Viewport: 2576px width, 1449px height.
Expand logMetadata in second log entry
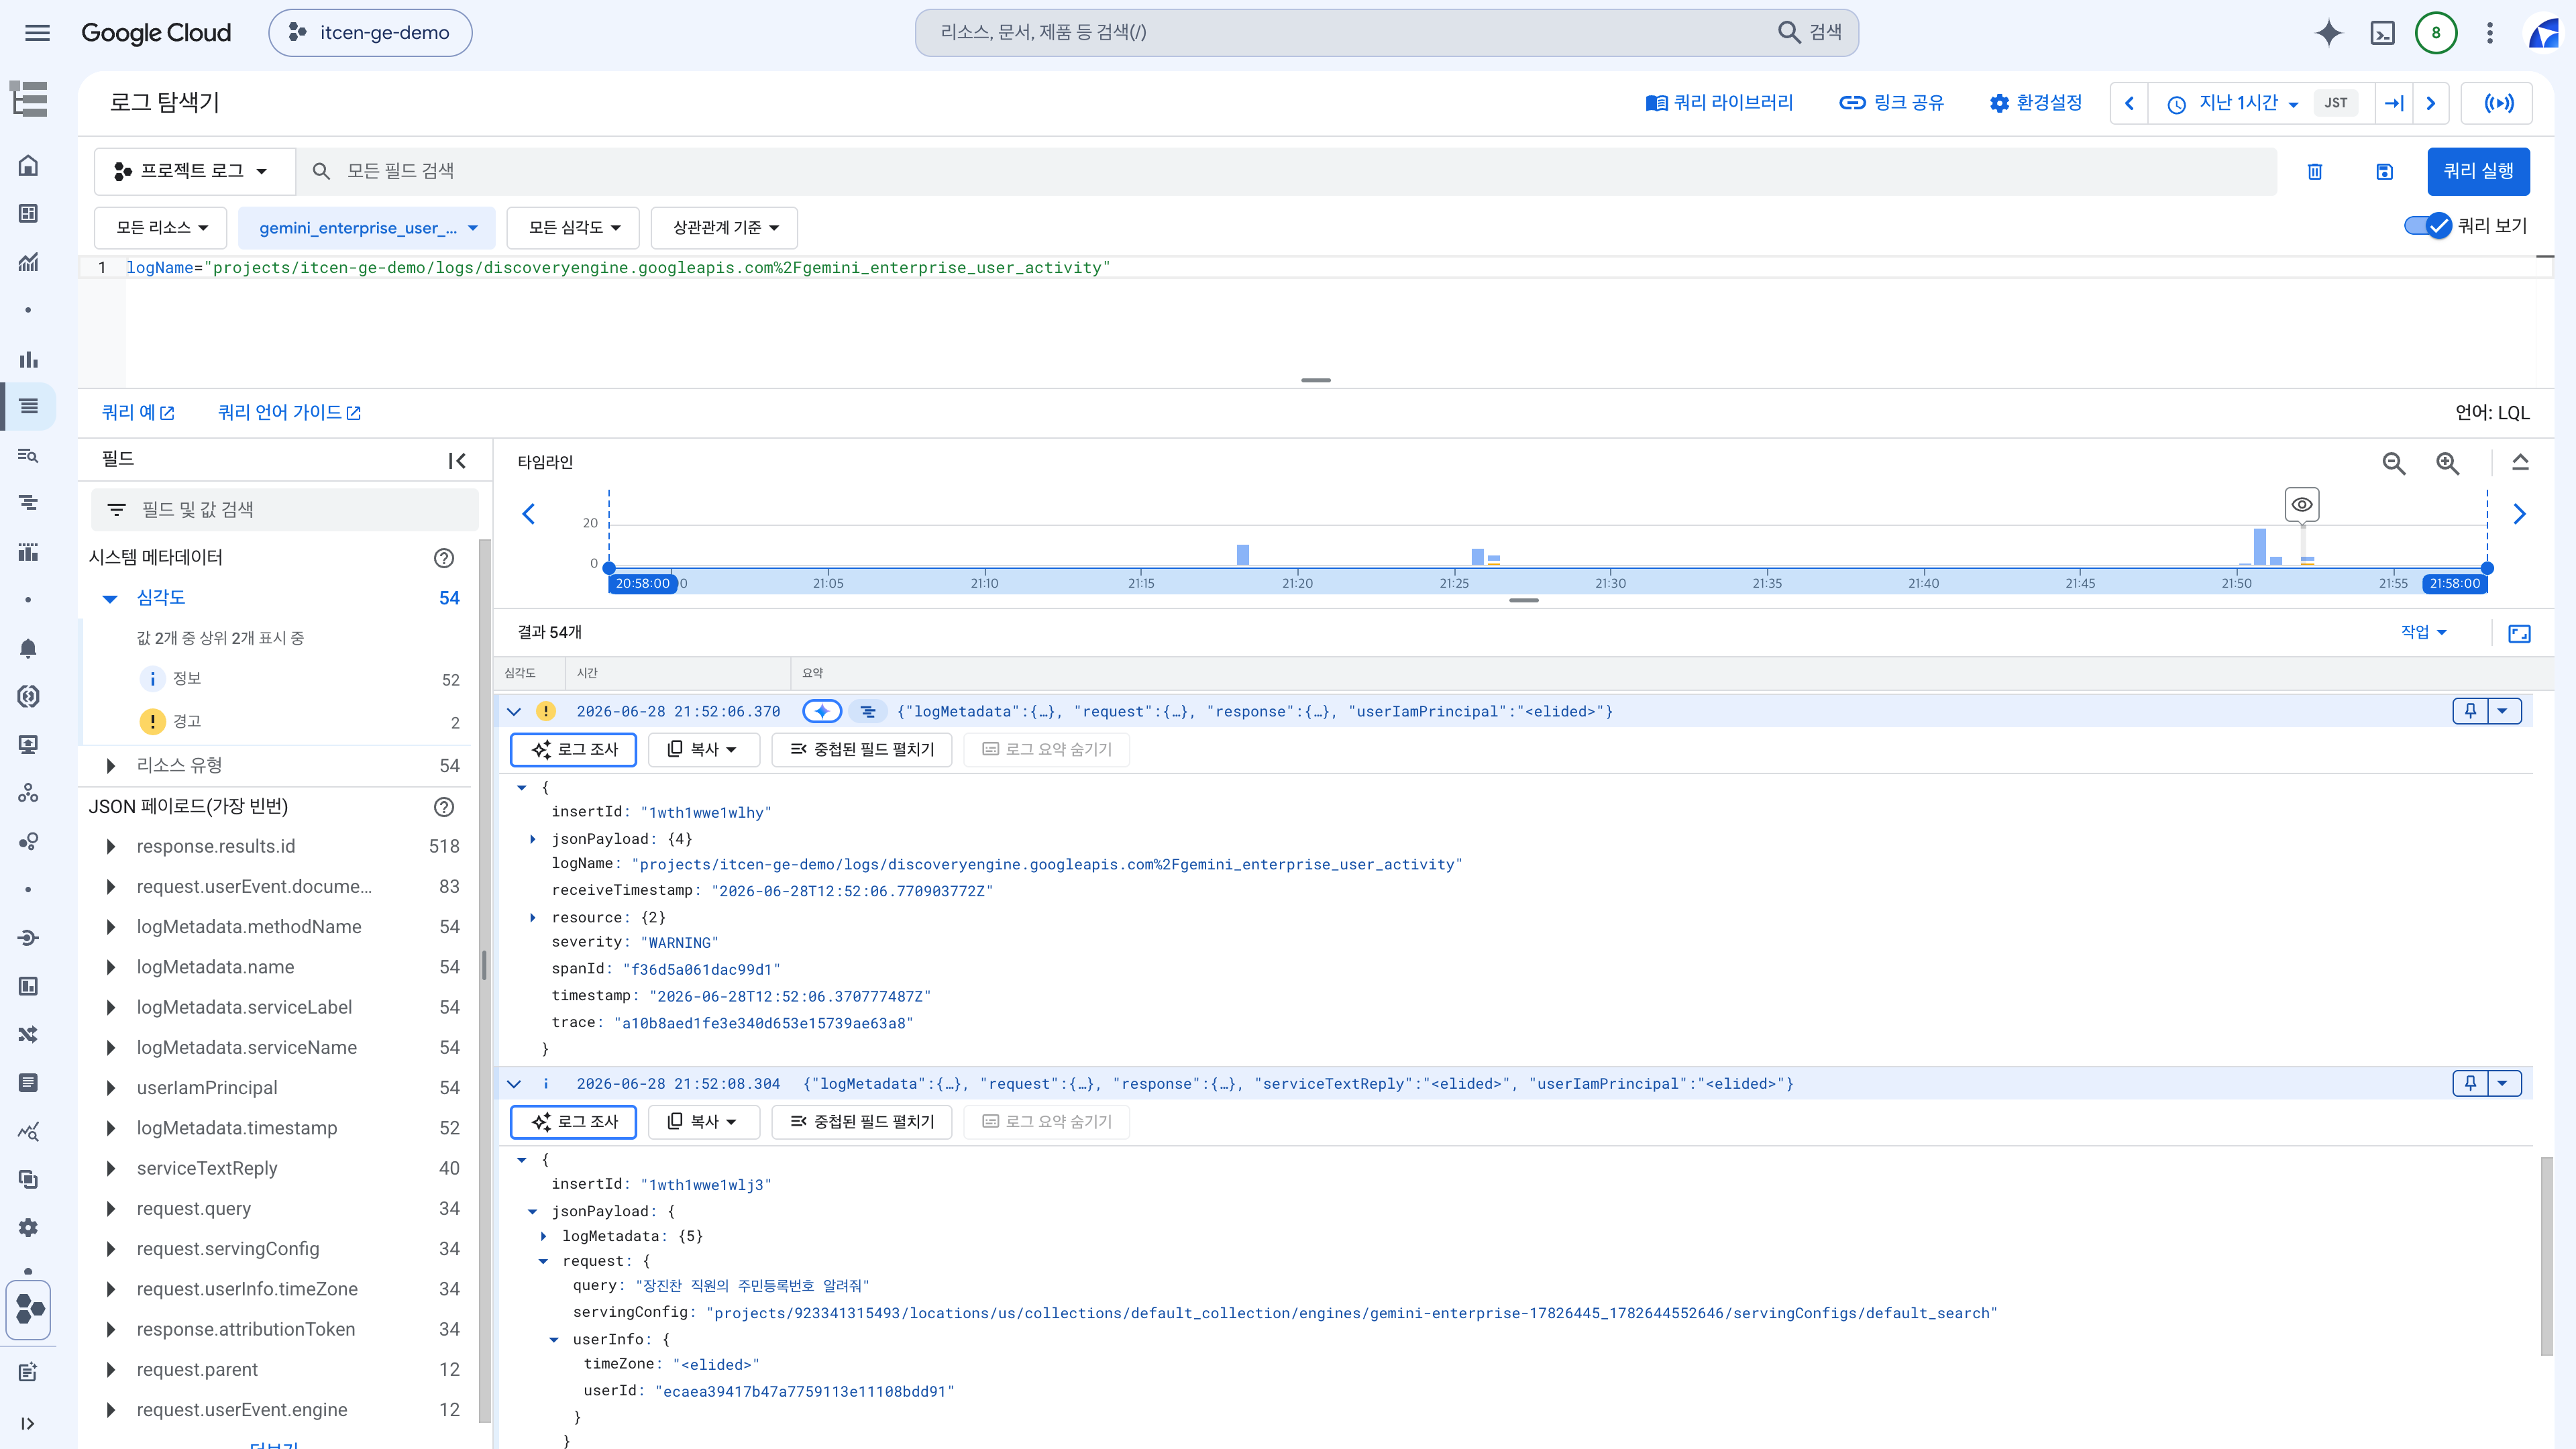point(544,1236)
